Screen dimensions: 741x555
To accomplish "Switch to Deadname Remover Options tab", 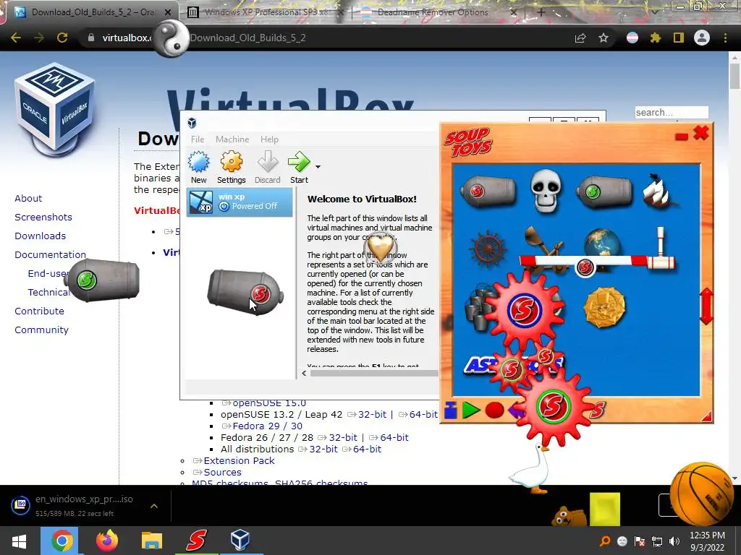I will (x=433, y=12).
